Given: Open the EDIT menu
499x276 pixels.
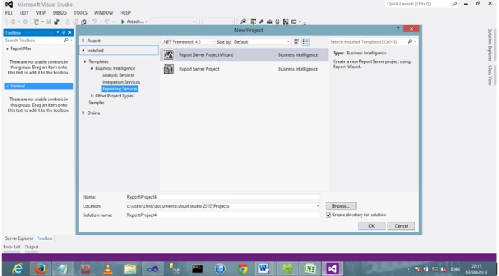Looking at the screenshot, I should pos(25,13).
